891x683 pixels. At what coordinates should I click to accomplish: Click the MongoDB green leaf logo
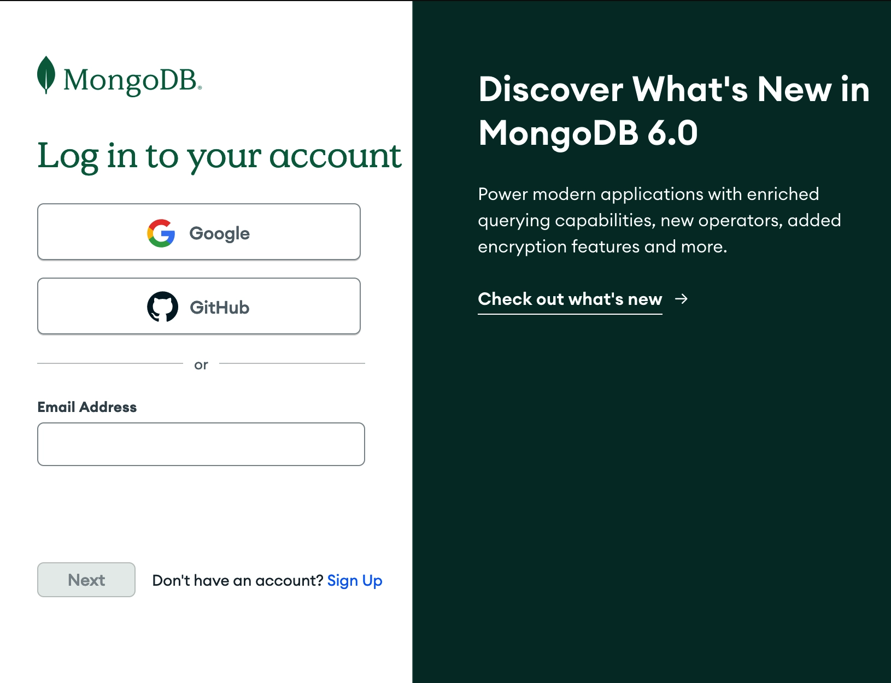point(46,75)
